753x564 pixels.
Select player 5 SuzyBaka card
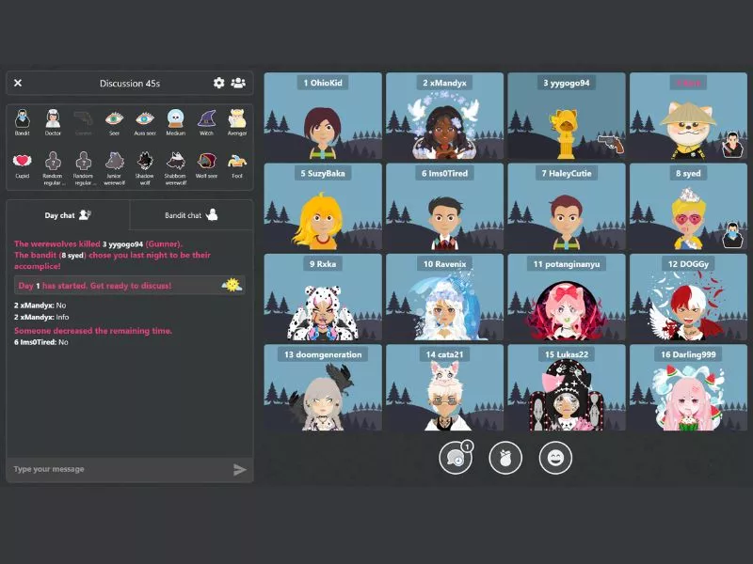click(323, 206)
